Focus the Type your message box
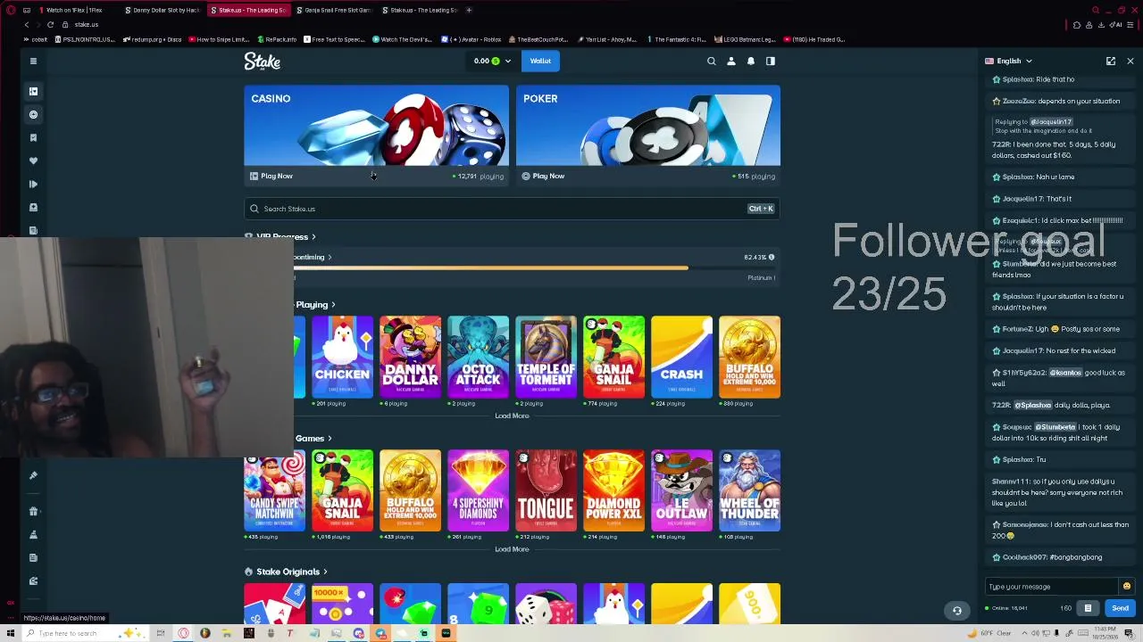1143x642 pixels. (1052, 587)
